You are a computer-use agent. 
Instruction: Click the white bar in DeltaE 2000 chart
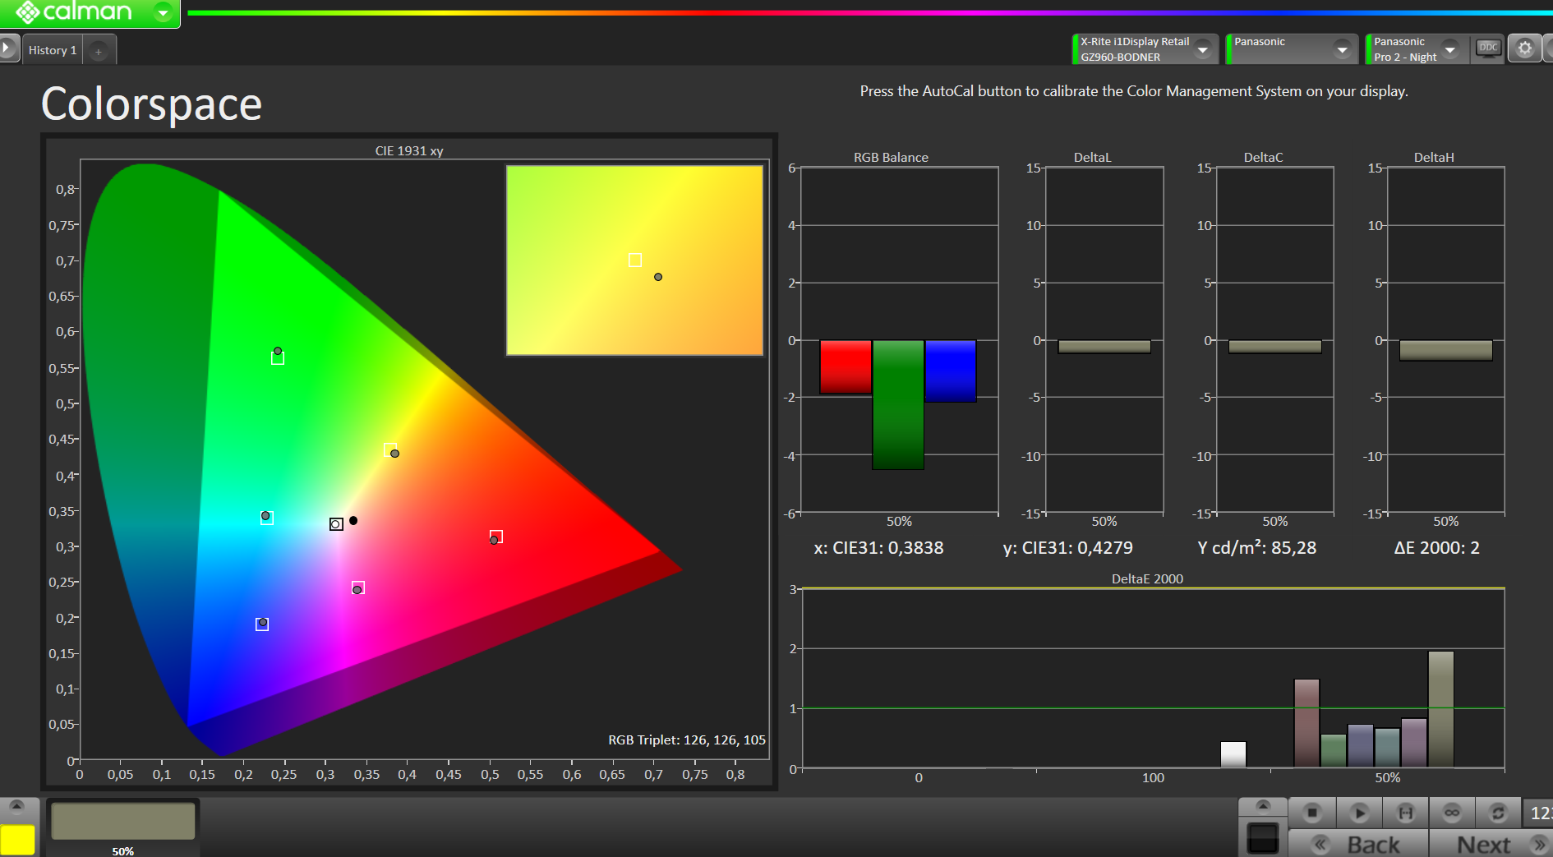pyautogui.click(x=1233, y=754)
